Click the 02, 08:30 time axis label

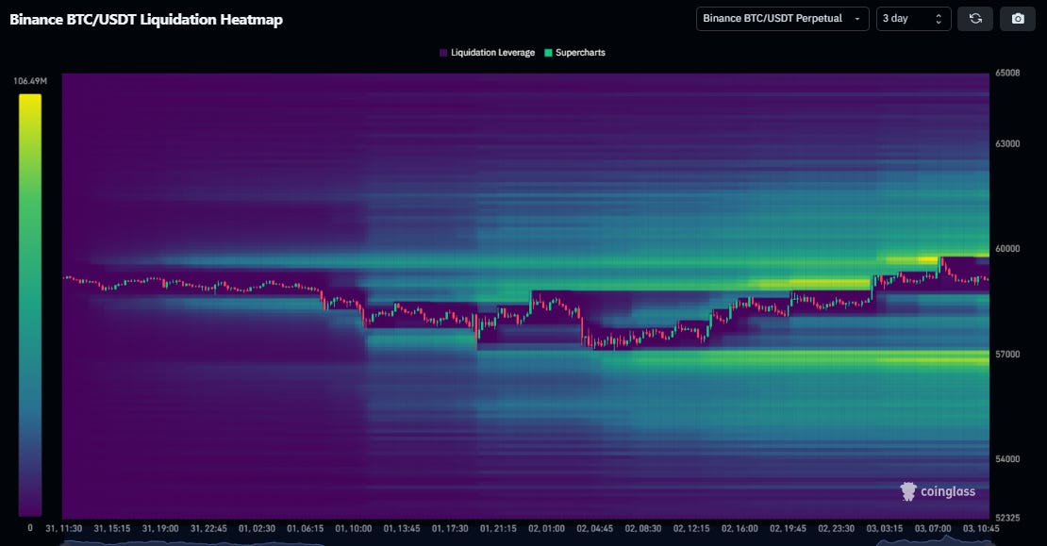tap(643, 529)
